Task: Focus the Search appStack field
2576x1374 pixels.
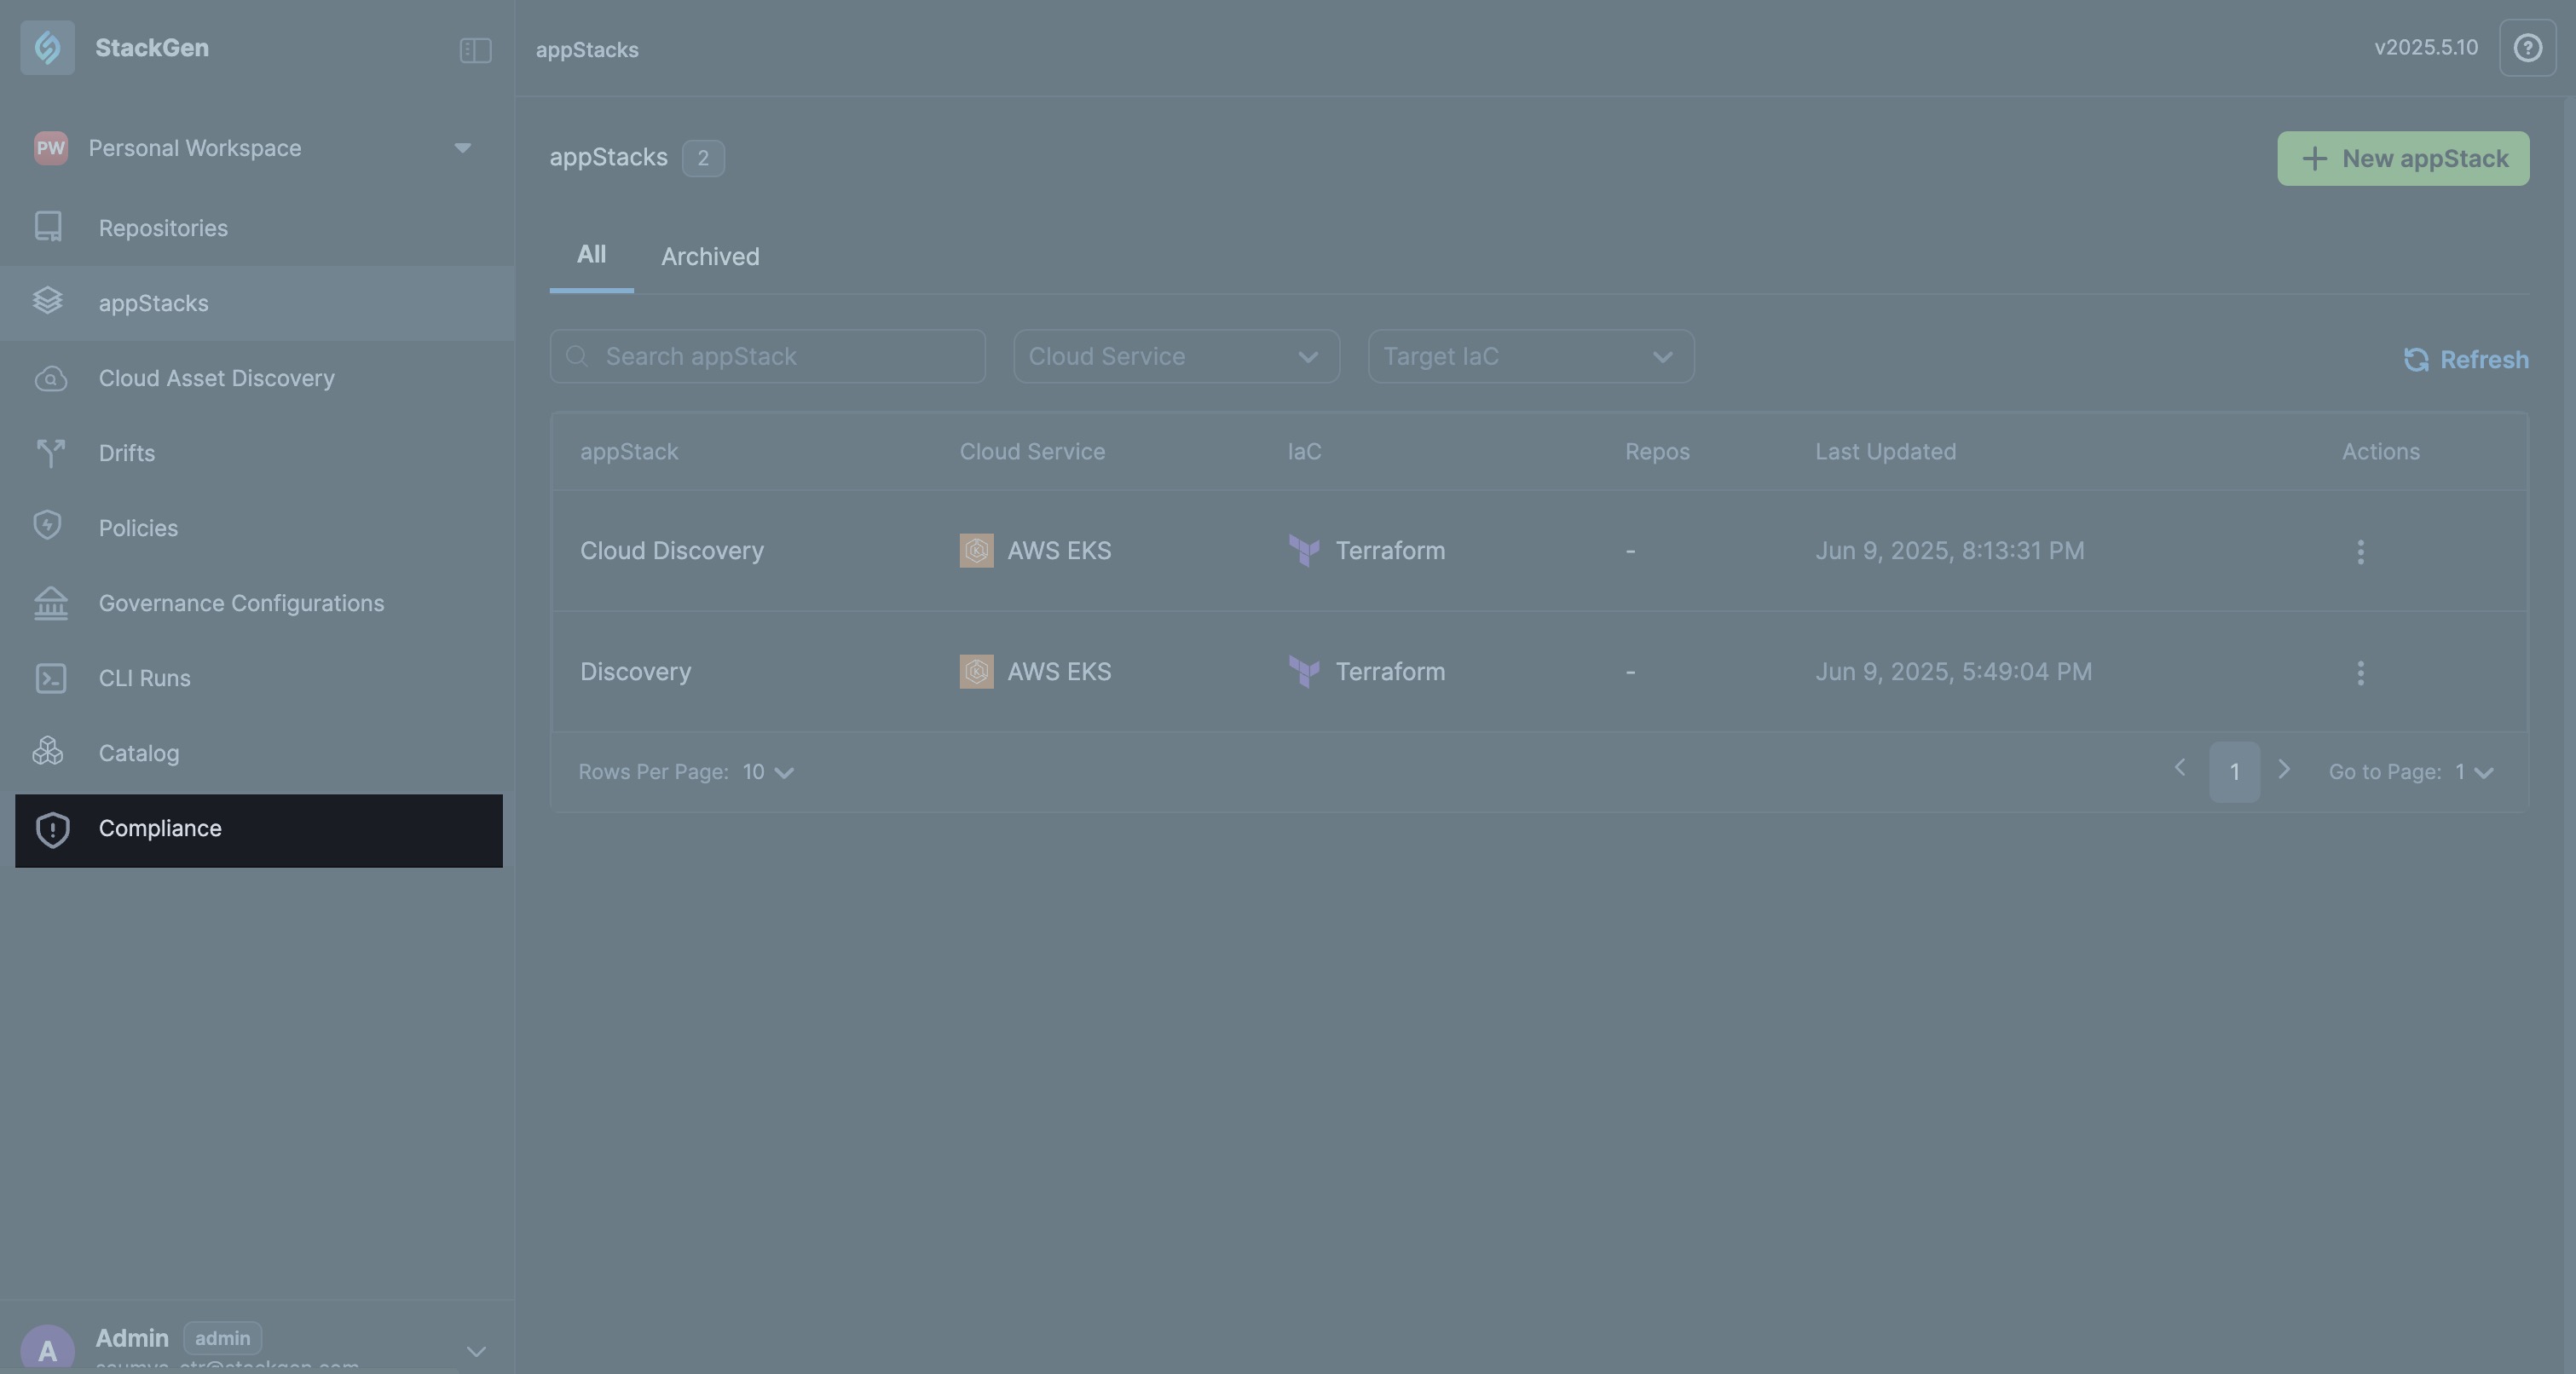Action: tap(767, 356)
